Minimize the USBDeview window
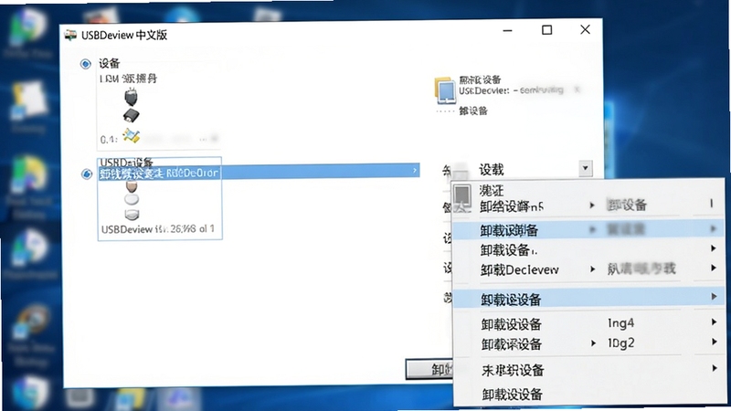 click(x=508, y=31)
